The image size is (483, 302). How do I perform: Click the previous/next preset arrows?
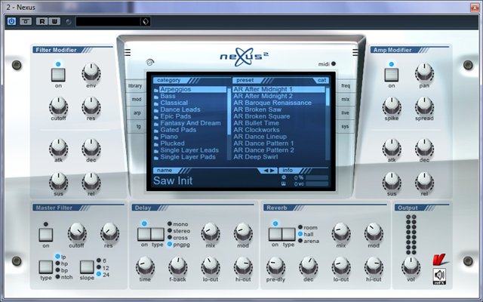[x=269, y=171]
